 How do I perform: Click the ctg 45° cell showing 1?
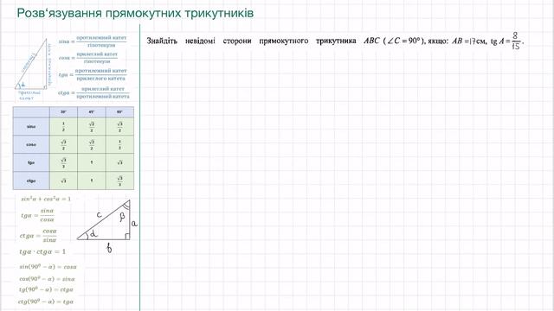(x=92, y=181)
